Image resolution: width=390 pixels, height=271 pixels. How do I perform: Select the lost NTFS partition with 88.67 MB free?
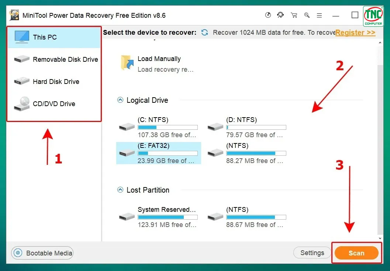[x=247, y=217]
